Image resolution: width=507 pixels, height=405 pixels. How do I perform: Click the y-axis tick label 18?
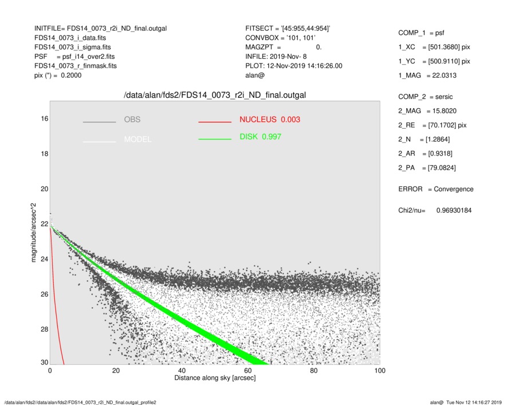coord(44,154)
